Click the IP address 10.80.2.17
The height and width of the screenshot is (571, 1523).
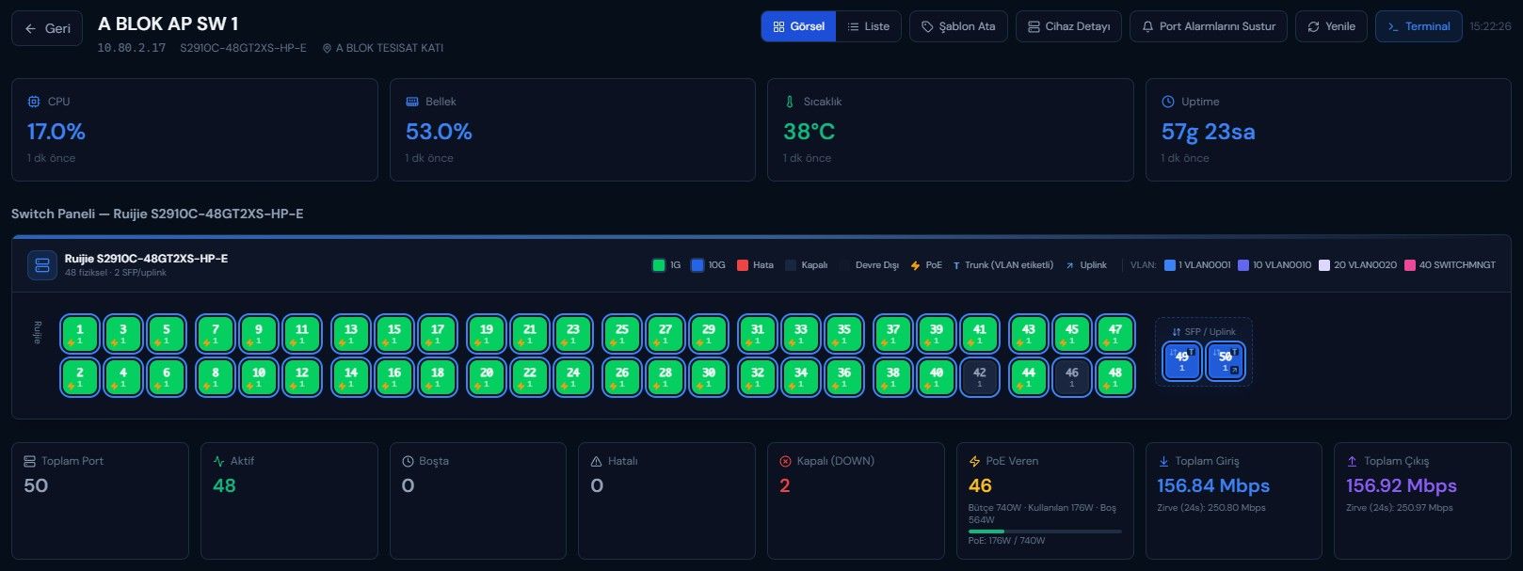(x=132, y=48)
